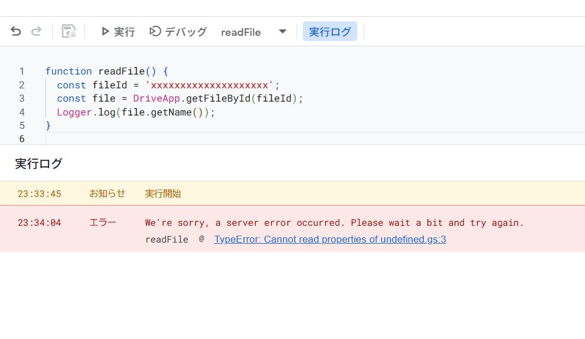585x339 pixels.
Task: Click the server error message text
Action: tap(334, 222)
